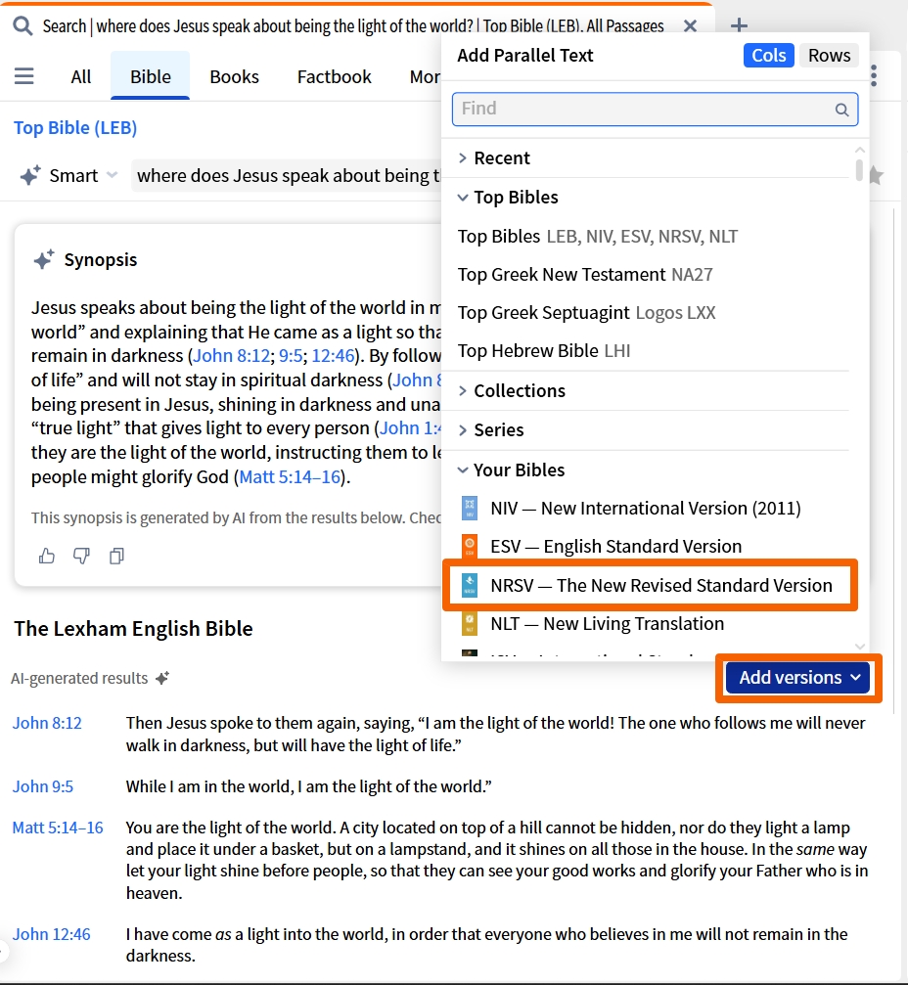Open the panel kebab menu icon
Viewport: 908px width, 985px height.
[874, 76]
